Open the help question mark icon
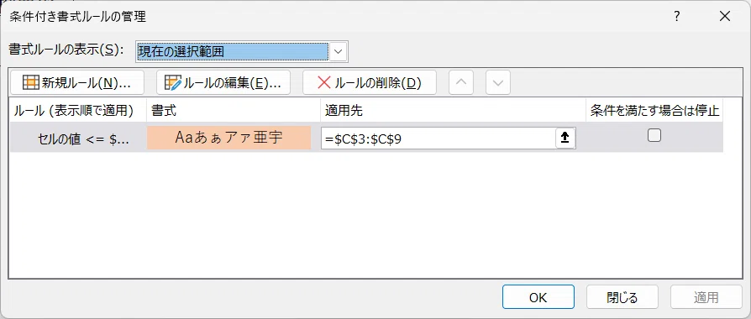 677,17
